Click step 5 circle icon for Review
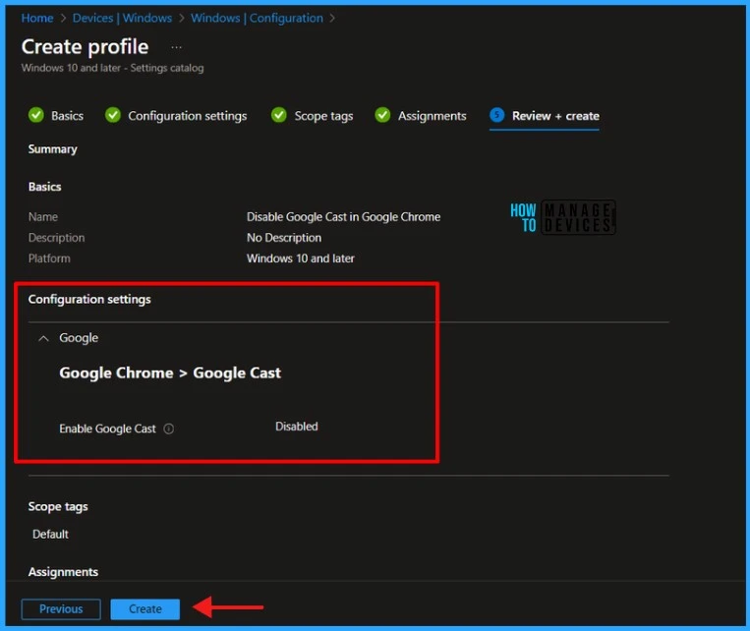 click(497, 115)
